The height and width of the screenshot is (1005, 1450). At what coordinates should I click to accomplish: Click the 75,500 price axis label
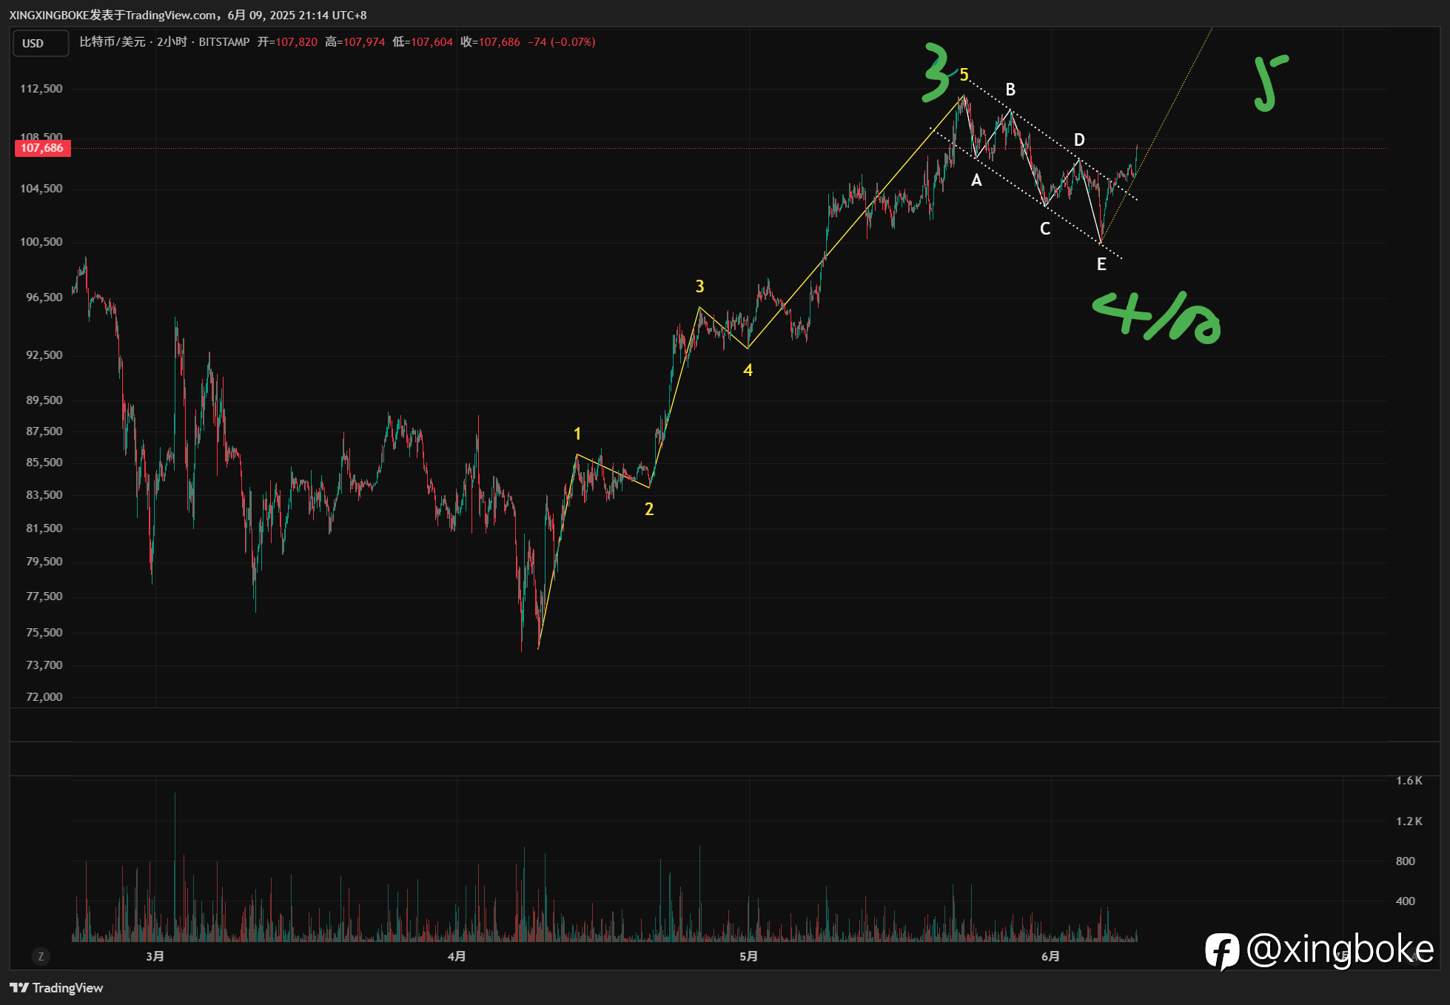(x=44, y=633)
